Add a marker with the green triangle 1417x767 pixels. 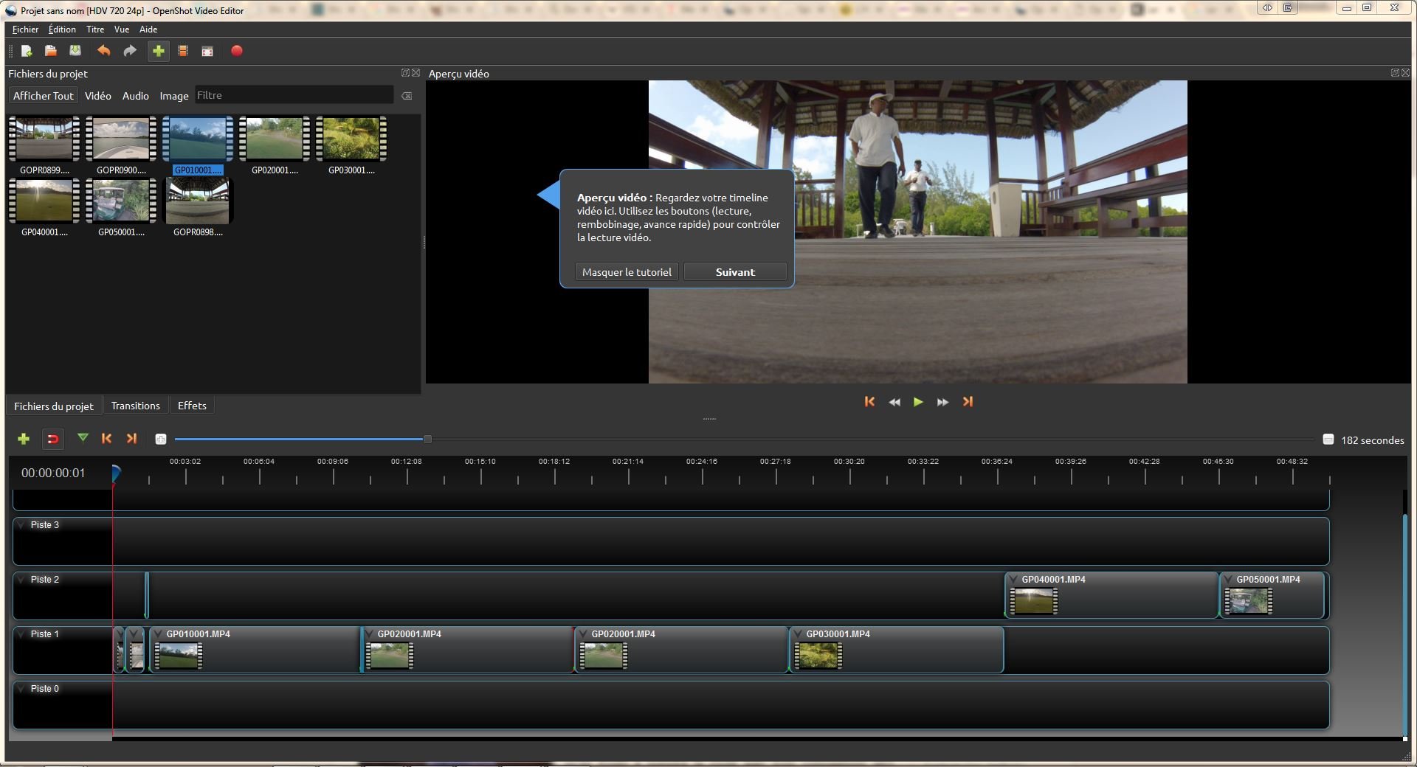click(x=83, y=438)
